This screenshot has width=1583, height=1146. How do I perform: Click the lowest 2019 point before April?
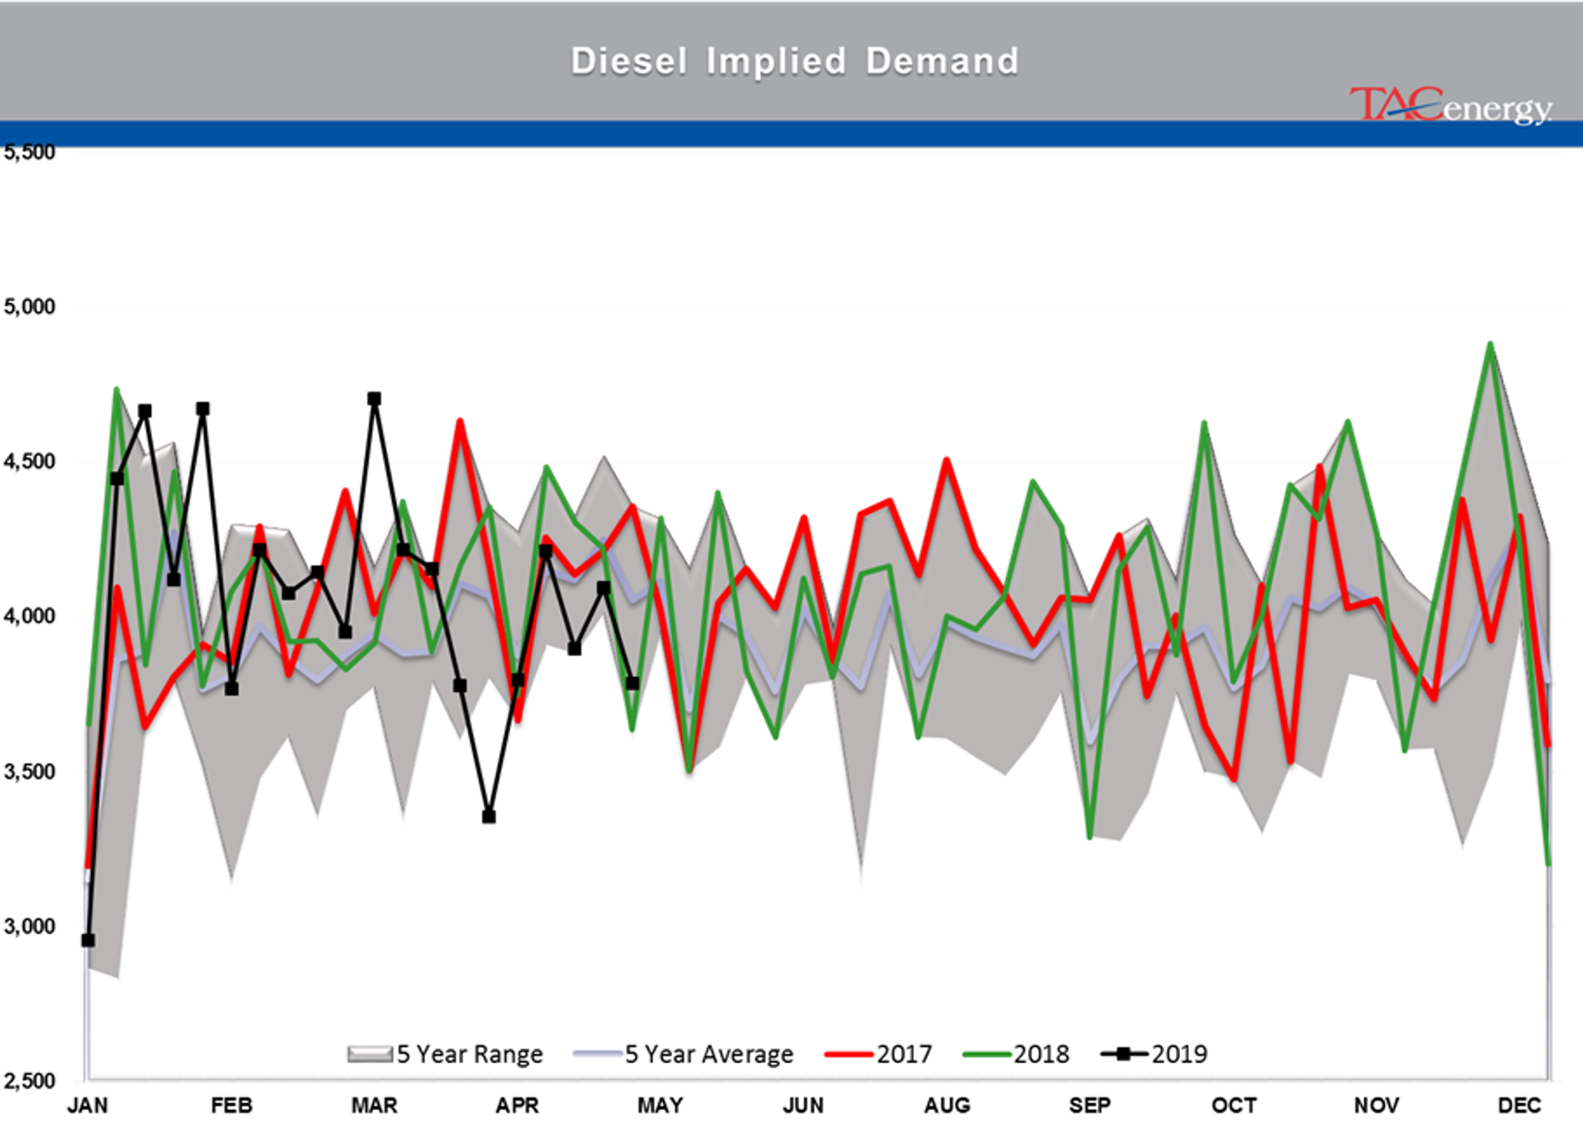(489, 816)
